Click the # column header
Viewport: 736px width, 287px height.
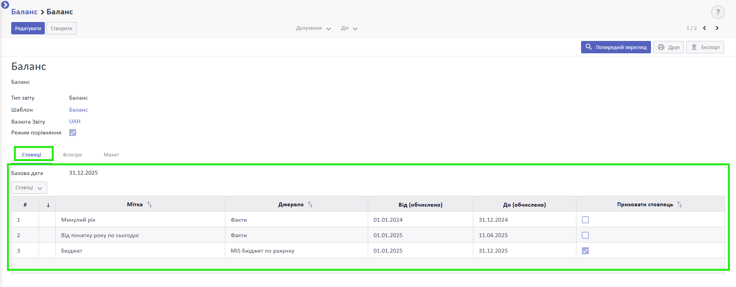[25, 205]
